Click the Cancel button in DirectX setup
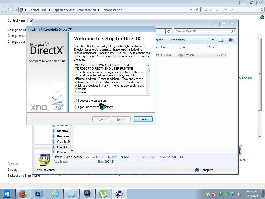 143,119
